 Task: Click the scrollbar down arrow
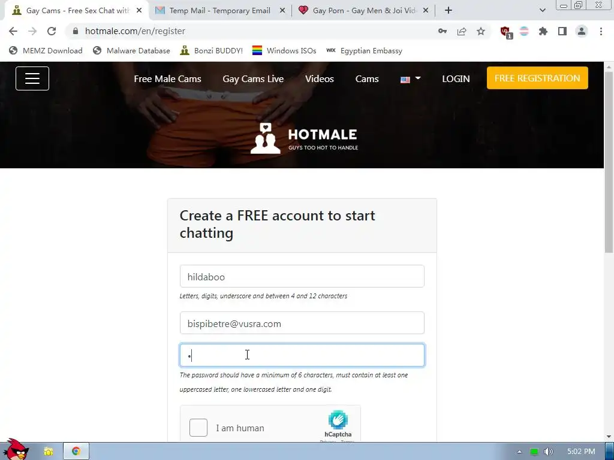(609, 437)
